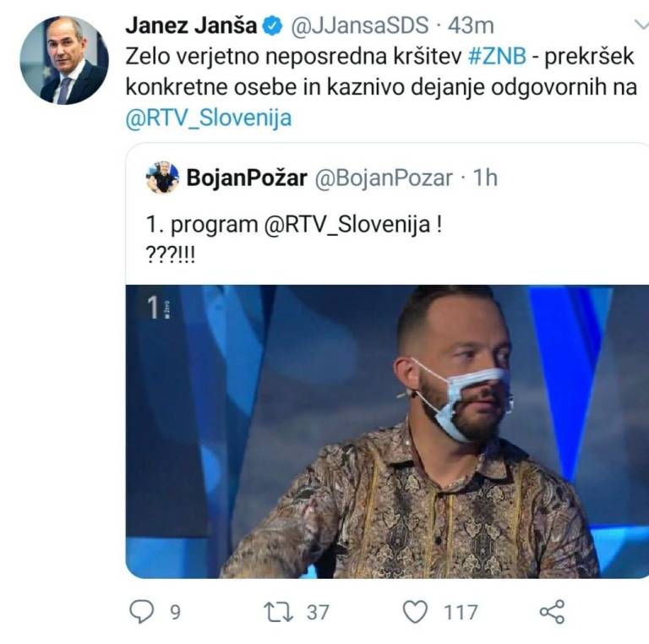This screenshot has width=649, height=644.
Task: Open the quoted tweet TV image
Action: [x=387, y=431]
